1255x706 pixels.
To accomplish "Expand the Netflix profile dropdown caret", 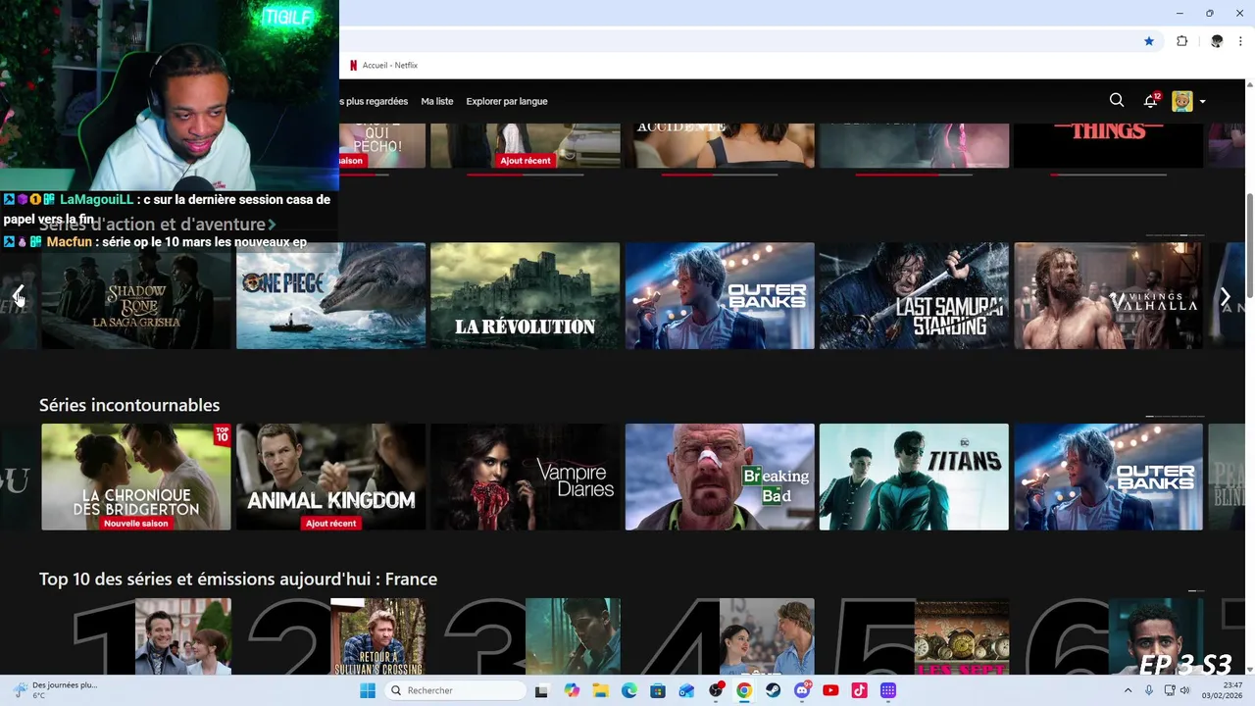I will click(1203, 101).
